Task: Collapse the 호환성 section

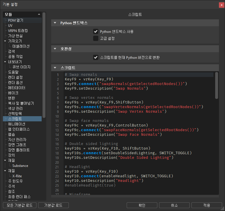Action: point(55,49)
